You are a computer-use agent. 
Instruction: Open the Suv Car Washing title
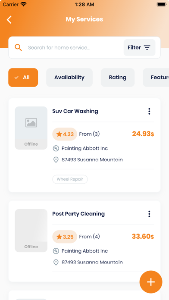(75, 111)
